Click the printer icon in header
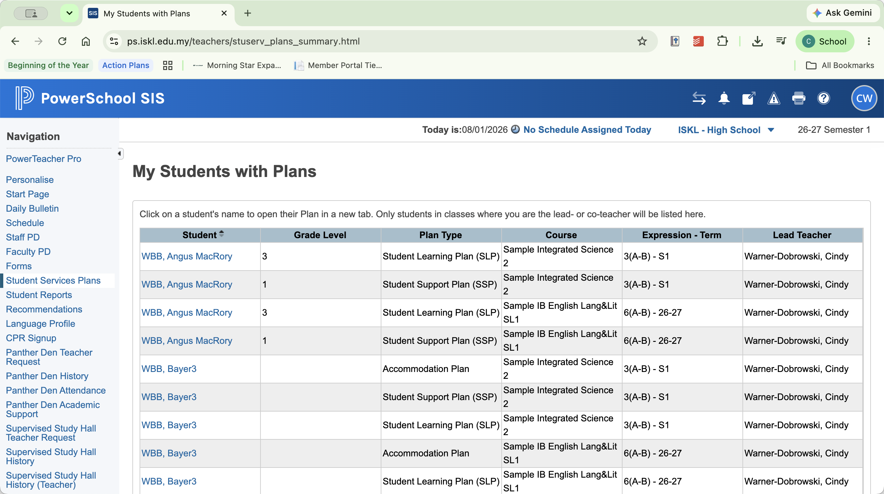884x494 pixels. tap(798, 98)
